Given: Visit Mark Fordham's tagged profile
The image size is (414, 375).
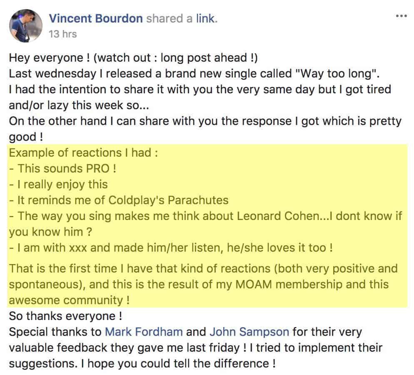Looking at the screenshot, I should pos(144,332).
